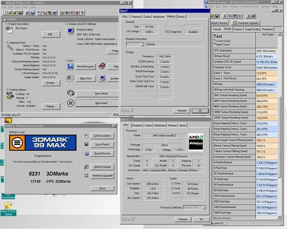Click Hardware Upgrade button in Result Browser toolbar

(x=246, y=23)
